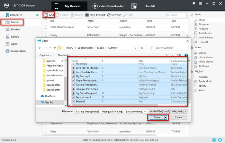Image resolution: width=225 pixels, height=143 pixels.
Task: Click the Search Summer field
Action: click(x=168, y=48)
